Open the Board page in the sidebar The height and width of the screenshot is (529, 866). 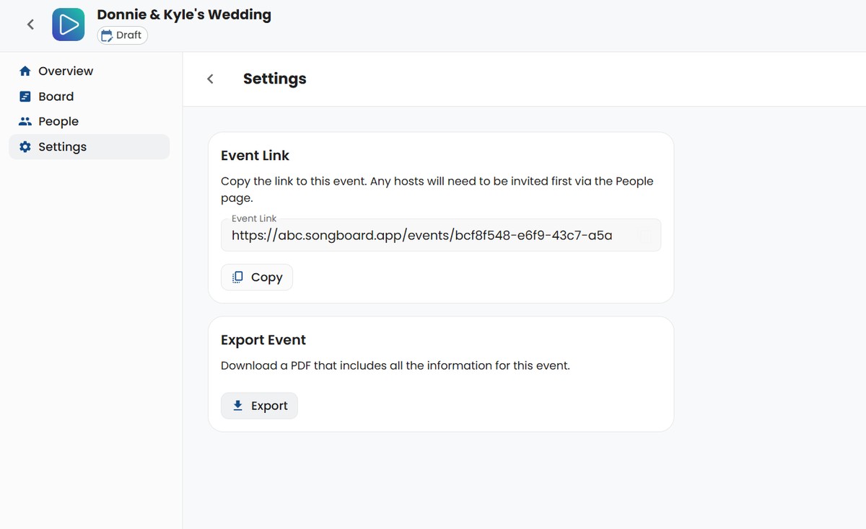pyautogui.click(x=89, y=97)
